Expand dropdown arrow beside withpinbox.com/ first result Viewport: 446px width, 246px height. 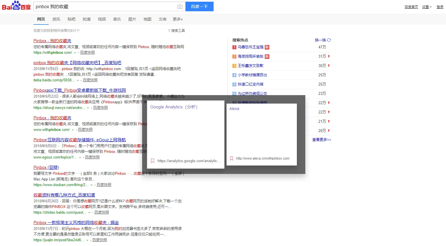point(75,53)
